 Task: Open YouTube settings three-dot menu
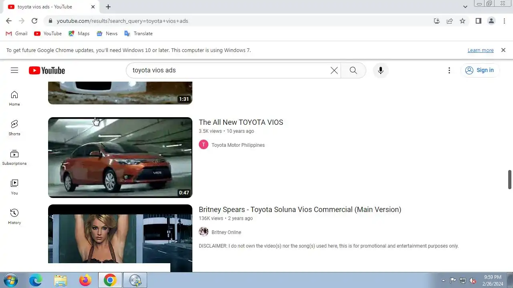(x=449, y=70)
